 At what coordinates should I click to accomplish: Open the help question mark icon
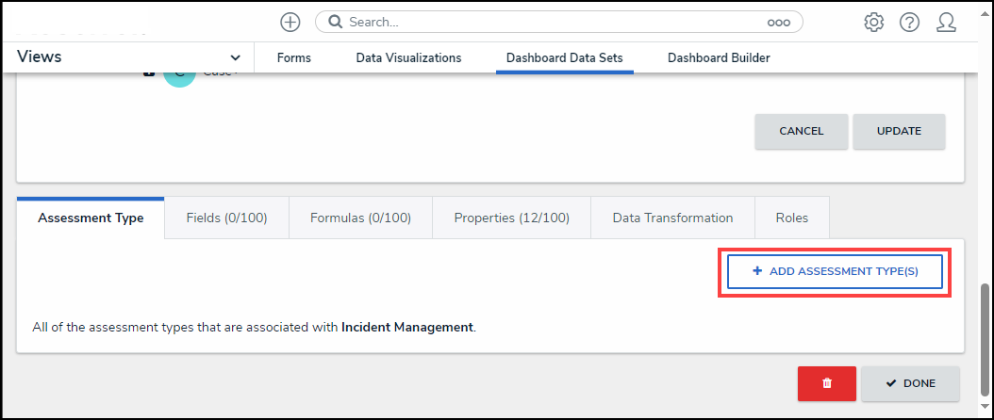(909, 22)
